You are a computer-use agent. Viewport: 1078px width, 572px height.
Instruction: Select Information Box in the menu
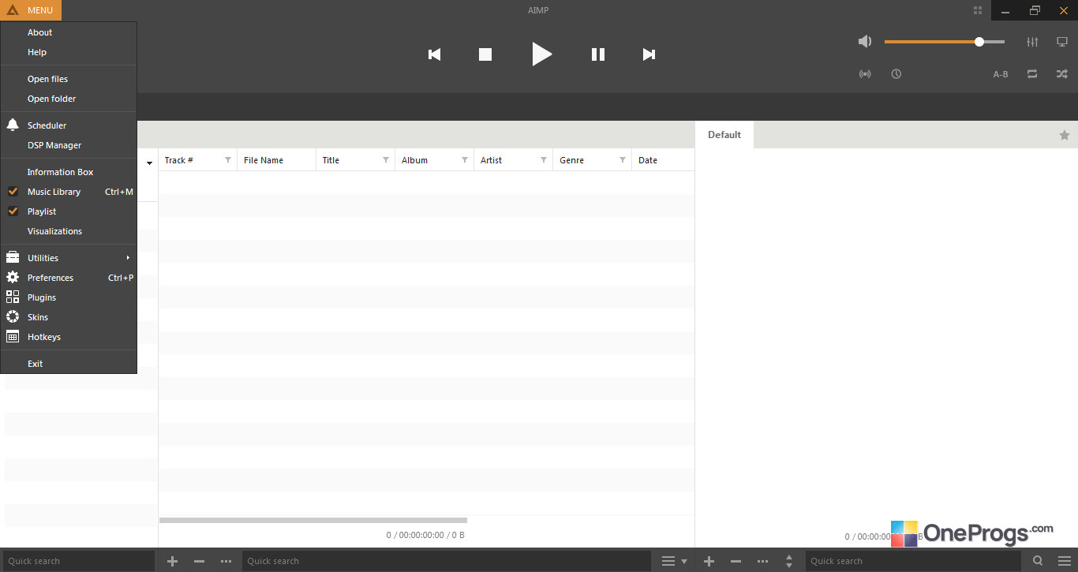pyautogui.click(x=69, y=172)
